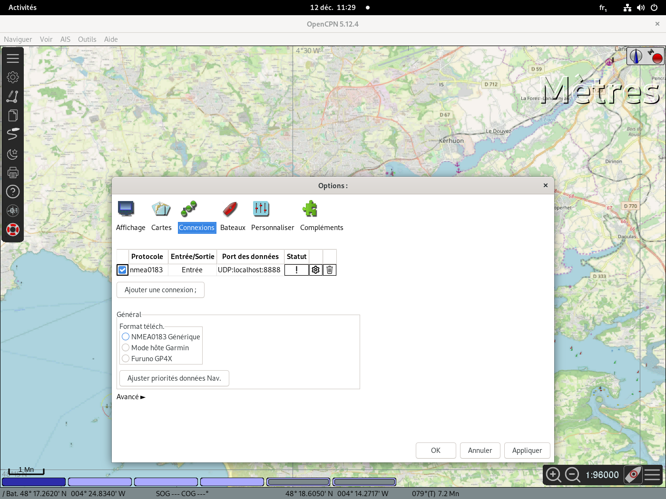Screen dimensions: 666x499
Task: Open the Bateaux options icon
Action: tap(230, 209)
